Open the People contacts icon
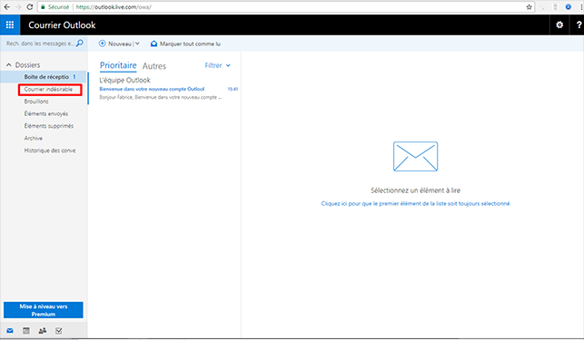The width and height of the screenshot is (584, 340). (43, 331)
